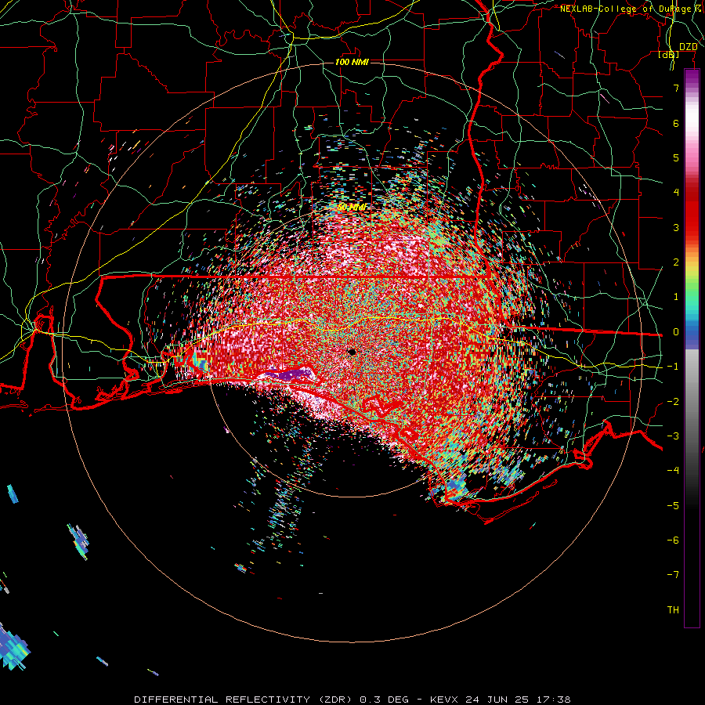The image size is (705, 705).
Task: Click the "24 JUN 25" date text
Action: pos(497,700)
